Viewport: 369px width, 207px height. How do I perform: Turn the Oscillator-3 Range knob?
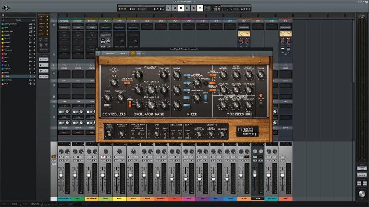pos(138,104)
